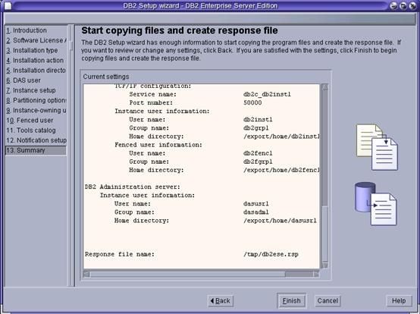The image size is (420, 314).
Task: Click home directory /export/home/db2inst1
Action: pos(281,137)
